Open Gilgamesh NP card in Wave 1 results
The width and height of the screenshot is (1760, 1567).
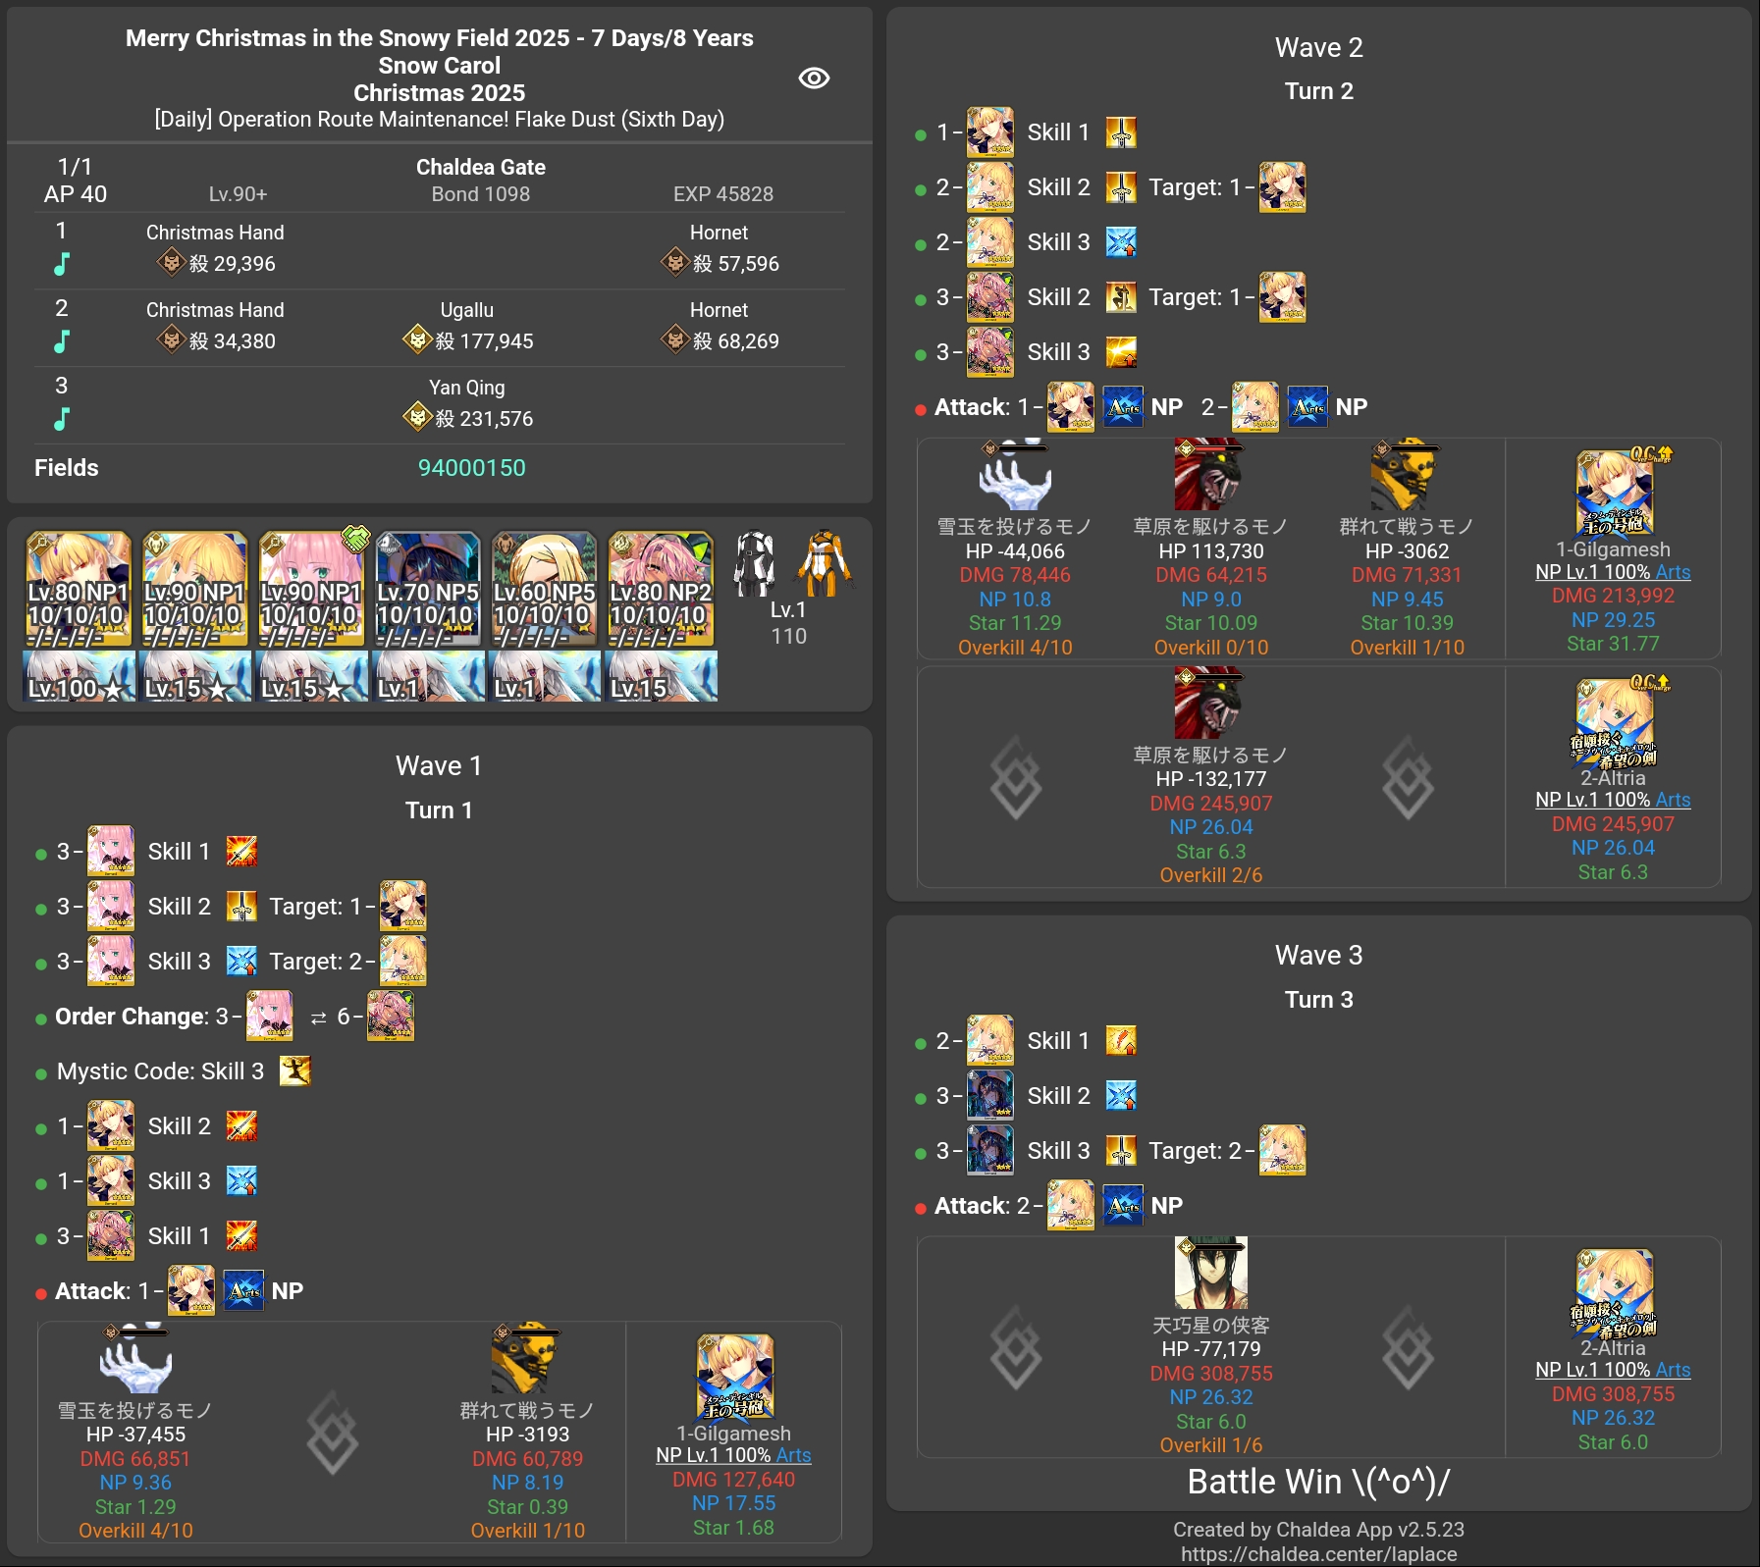[x=734, y=1378]
